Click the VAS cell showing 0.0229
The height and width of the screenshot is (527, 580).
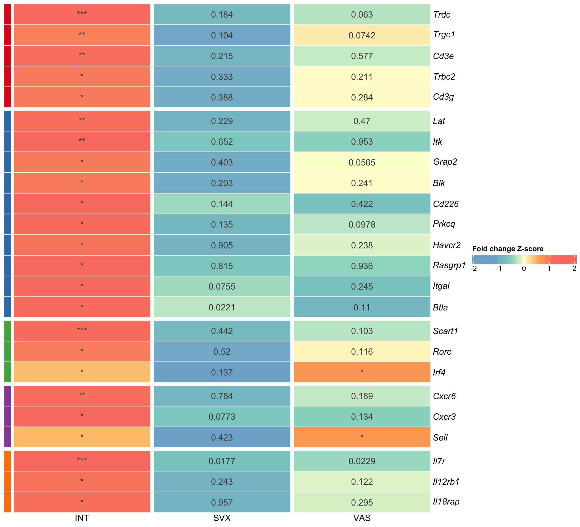click(362, 461)
